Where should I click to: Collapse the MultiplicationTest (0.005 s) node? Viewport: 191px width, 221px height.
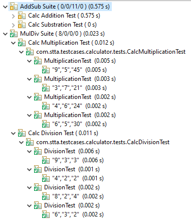(x=30, y=61)
